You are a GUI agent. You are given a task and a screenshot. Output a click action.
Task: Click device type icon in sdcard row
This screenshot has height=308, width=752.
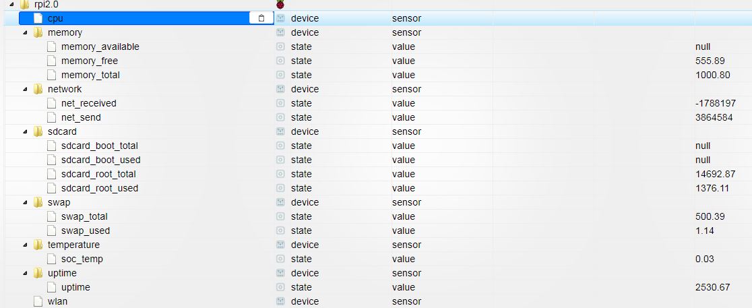280,131
